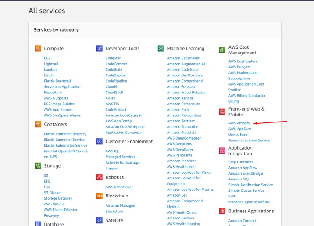The height and width of the screenshot is (226, 314).
Task: Click the Developer Tools category icon
Action: (x=100, y=48)
